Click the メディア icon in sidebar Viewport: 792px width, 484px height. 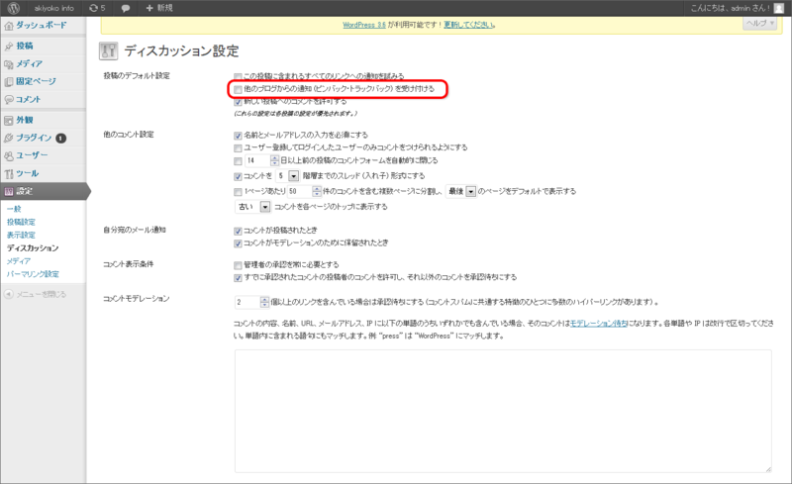click(9, 64)
